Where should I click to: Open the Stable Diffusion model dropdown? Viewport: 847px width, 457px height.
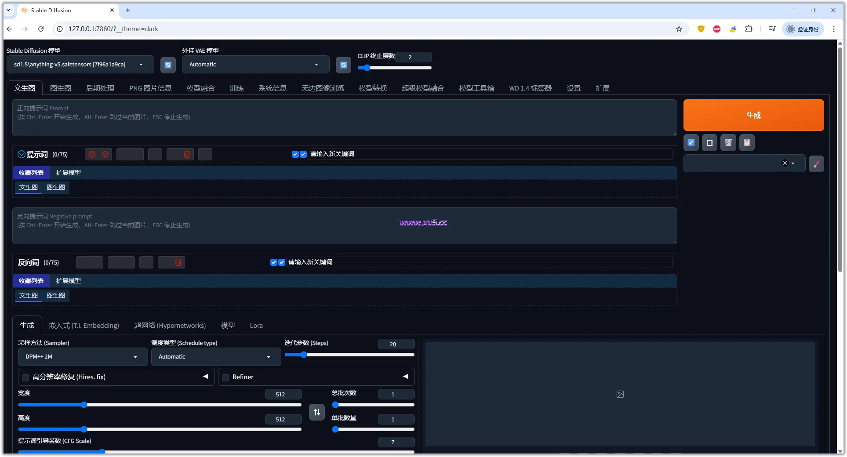(80, 65)
